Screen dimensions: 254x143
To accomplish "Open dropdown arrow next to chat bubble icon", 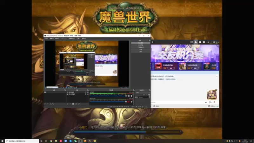I will pos(212,102).
